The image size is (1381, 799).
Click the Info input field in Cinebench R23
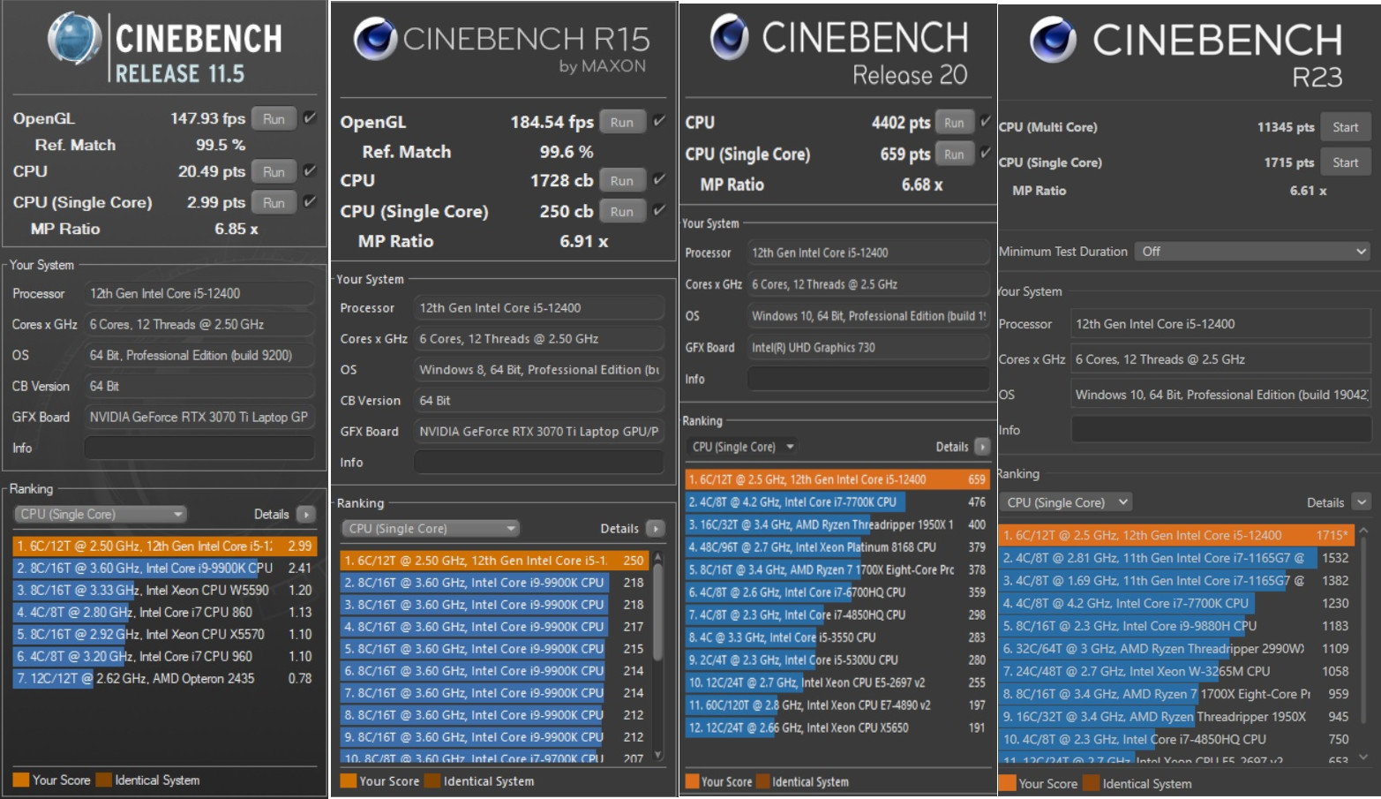(x=1220, y=430)
